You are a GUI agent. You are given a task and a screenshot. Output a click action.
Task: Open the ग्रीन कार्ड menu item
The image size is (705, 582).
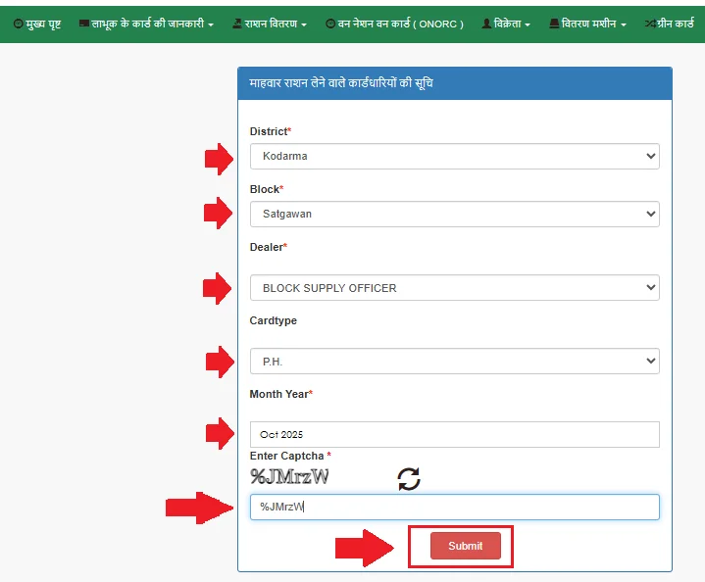tap(670, 24)
